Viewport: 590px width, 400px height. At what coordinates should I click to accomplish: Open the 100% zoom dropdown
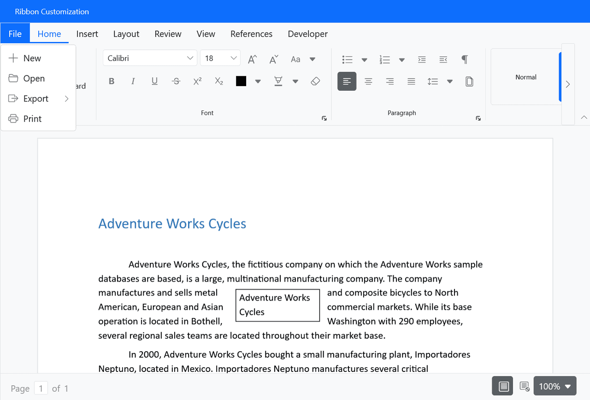pyautogui.click(x=555, y=386)
